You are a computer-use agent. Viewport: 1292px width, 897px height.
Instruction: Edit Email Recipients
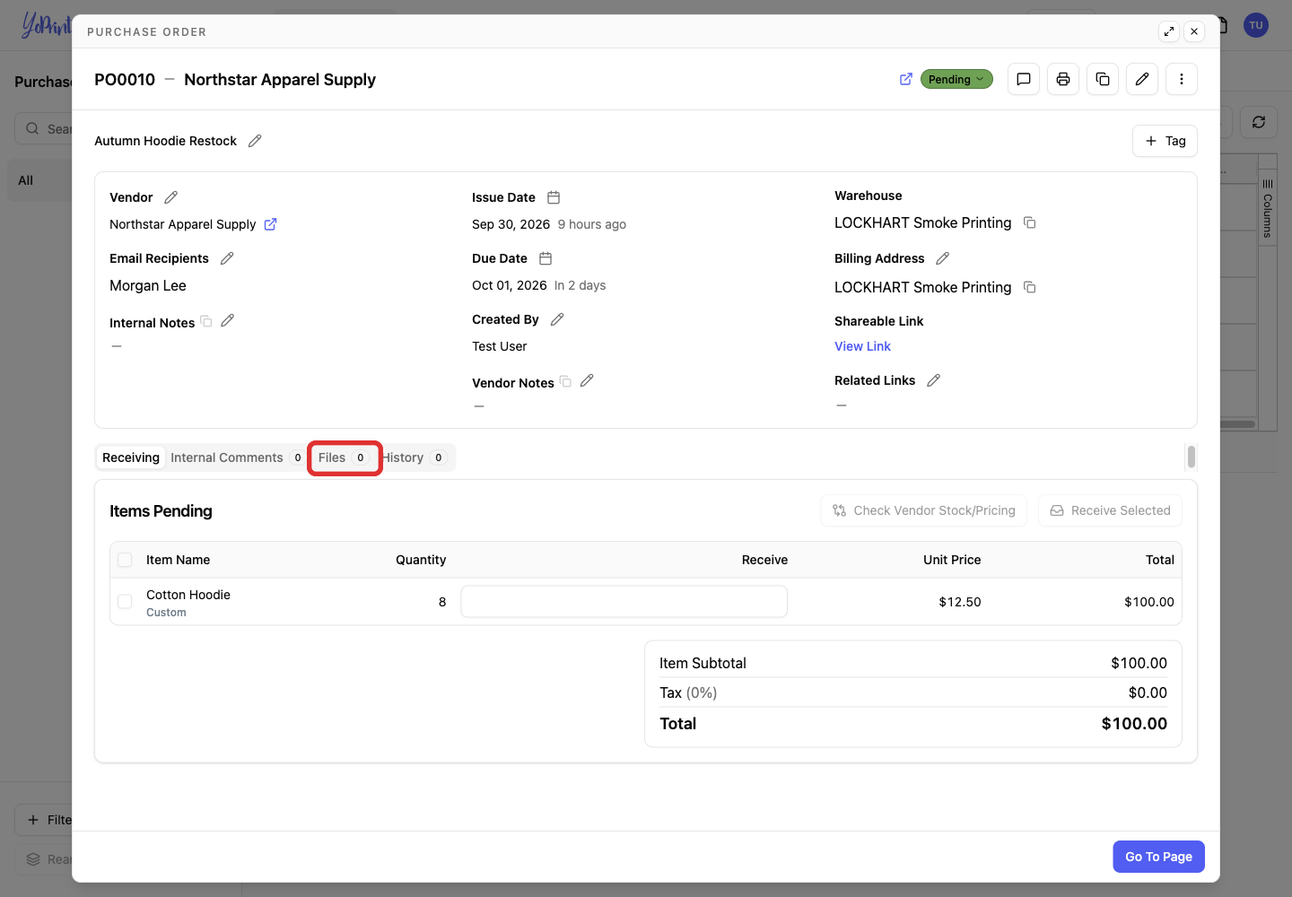(x=227, y=258)
